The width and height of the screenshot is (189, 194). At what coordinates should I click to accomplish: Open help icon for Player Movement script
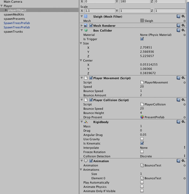(x=178, y=78)
